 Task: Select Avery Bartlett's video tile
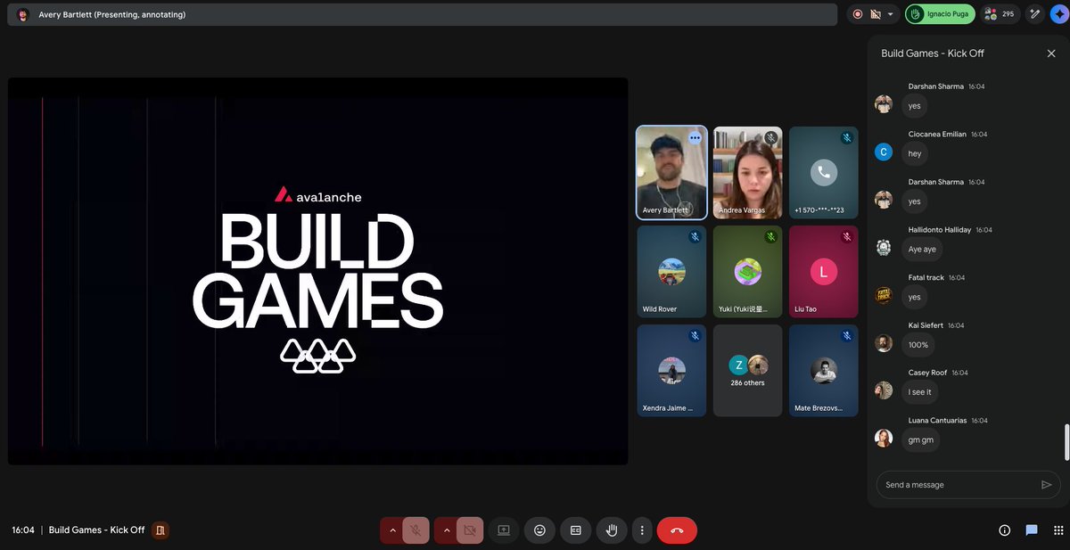(x=671, y=172)
